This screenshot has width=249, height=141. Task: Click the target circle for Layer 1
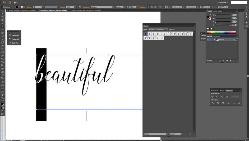click(234, 40)
